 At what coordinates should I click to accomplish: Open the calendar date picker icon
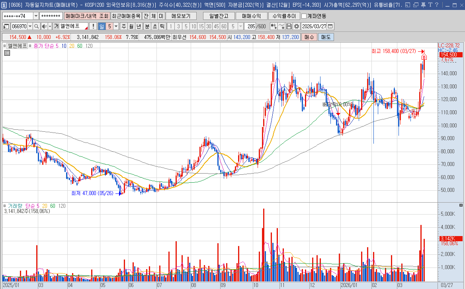point(330,26)
